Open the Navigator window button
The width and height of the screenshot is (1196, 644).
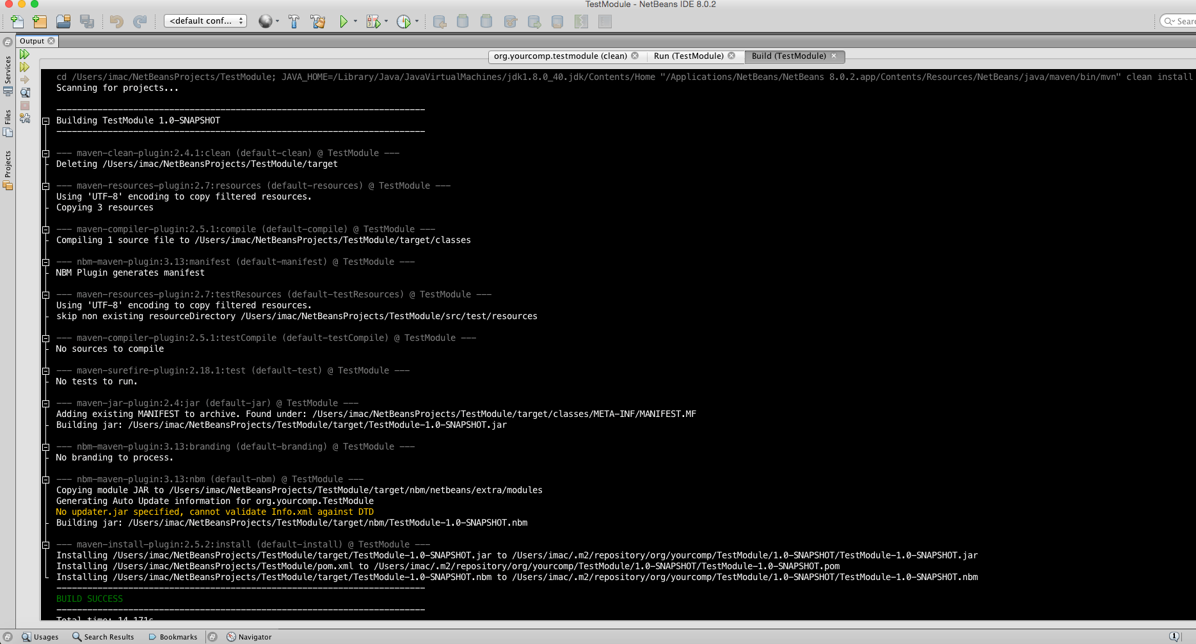pyautogui.click(x=249, y=637)
